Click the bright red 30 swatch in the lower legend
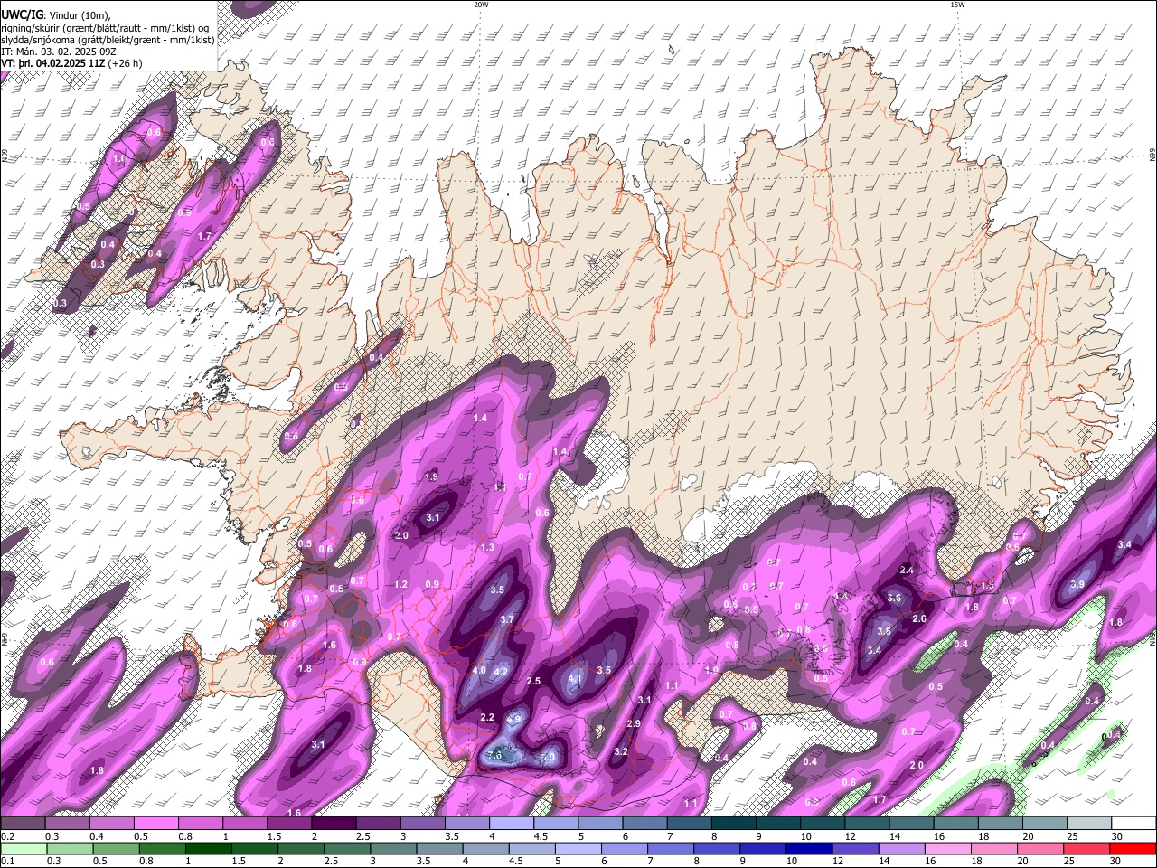The image size is (1157, 868). [1133, 848]
